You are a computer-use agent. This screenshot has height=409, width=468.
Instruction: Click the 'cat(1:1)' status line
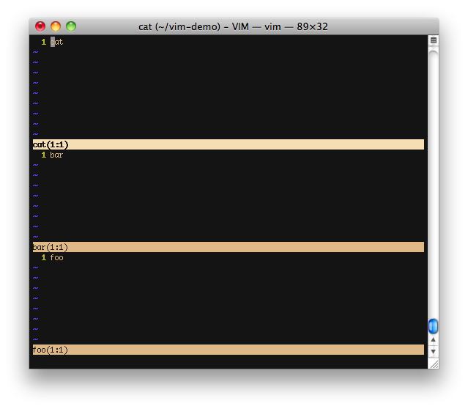click(x=229, y=144)
